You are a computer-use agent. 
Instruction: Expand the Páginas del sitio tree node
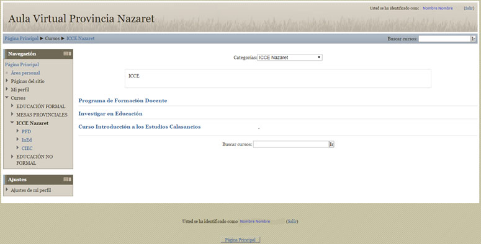(x=7, y=81)
